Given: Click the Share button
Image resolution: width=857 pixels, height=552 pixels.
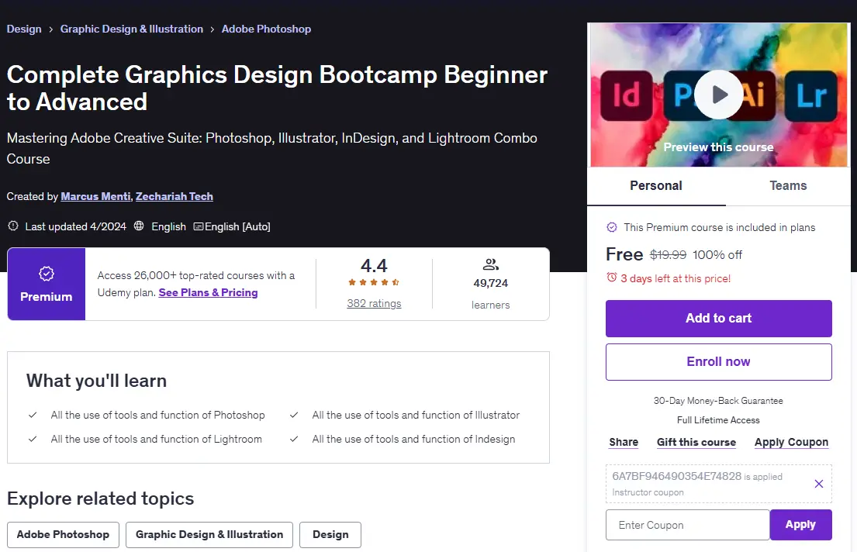Looking at the screenshot, I should (x=624, y=442).
